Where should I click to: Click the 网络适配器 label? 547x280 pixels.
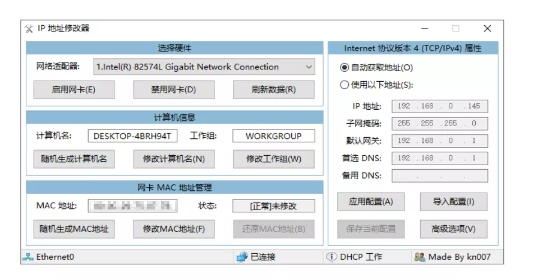click(x=58, y=66)
